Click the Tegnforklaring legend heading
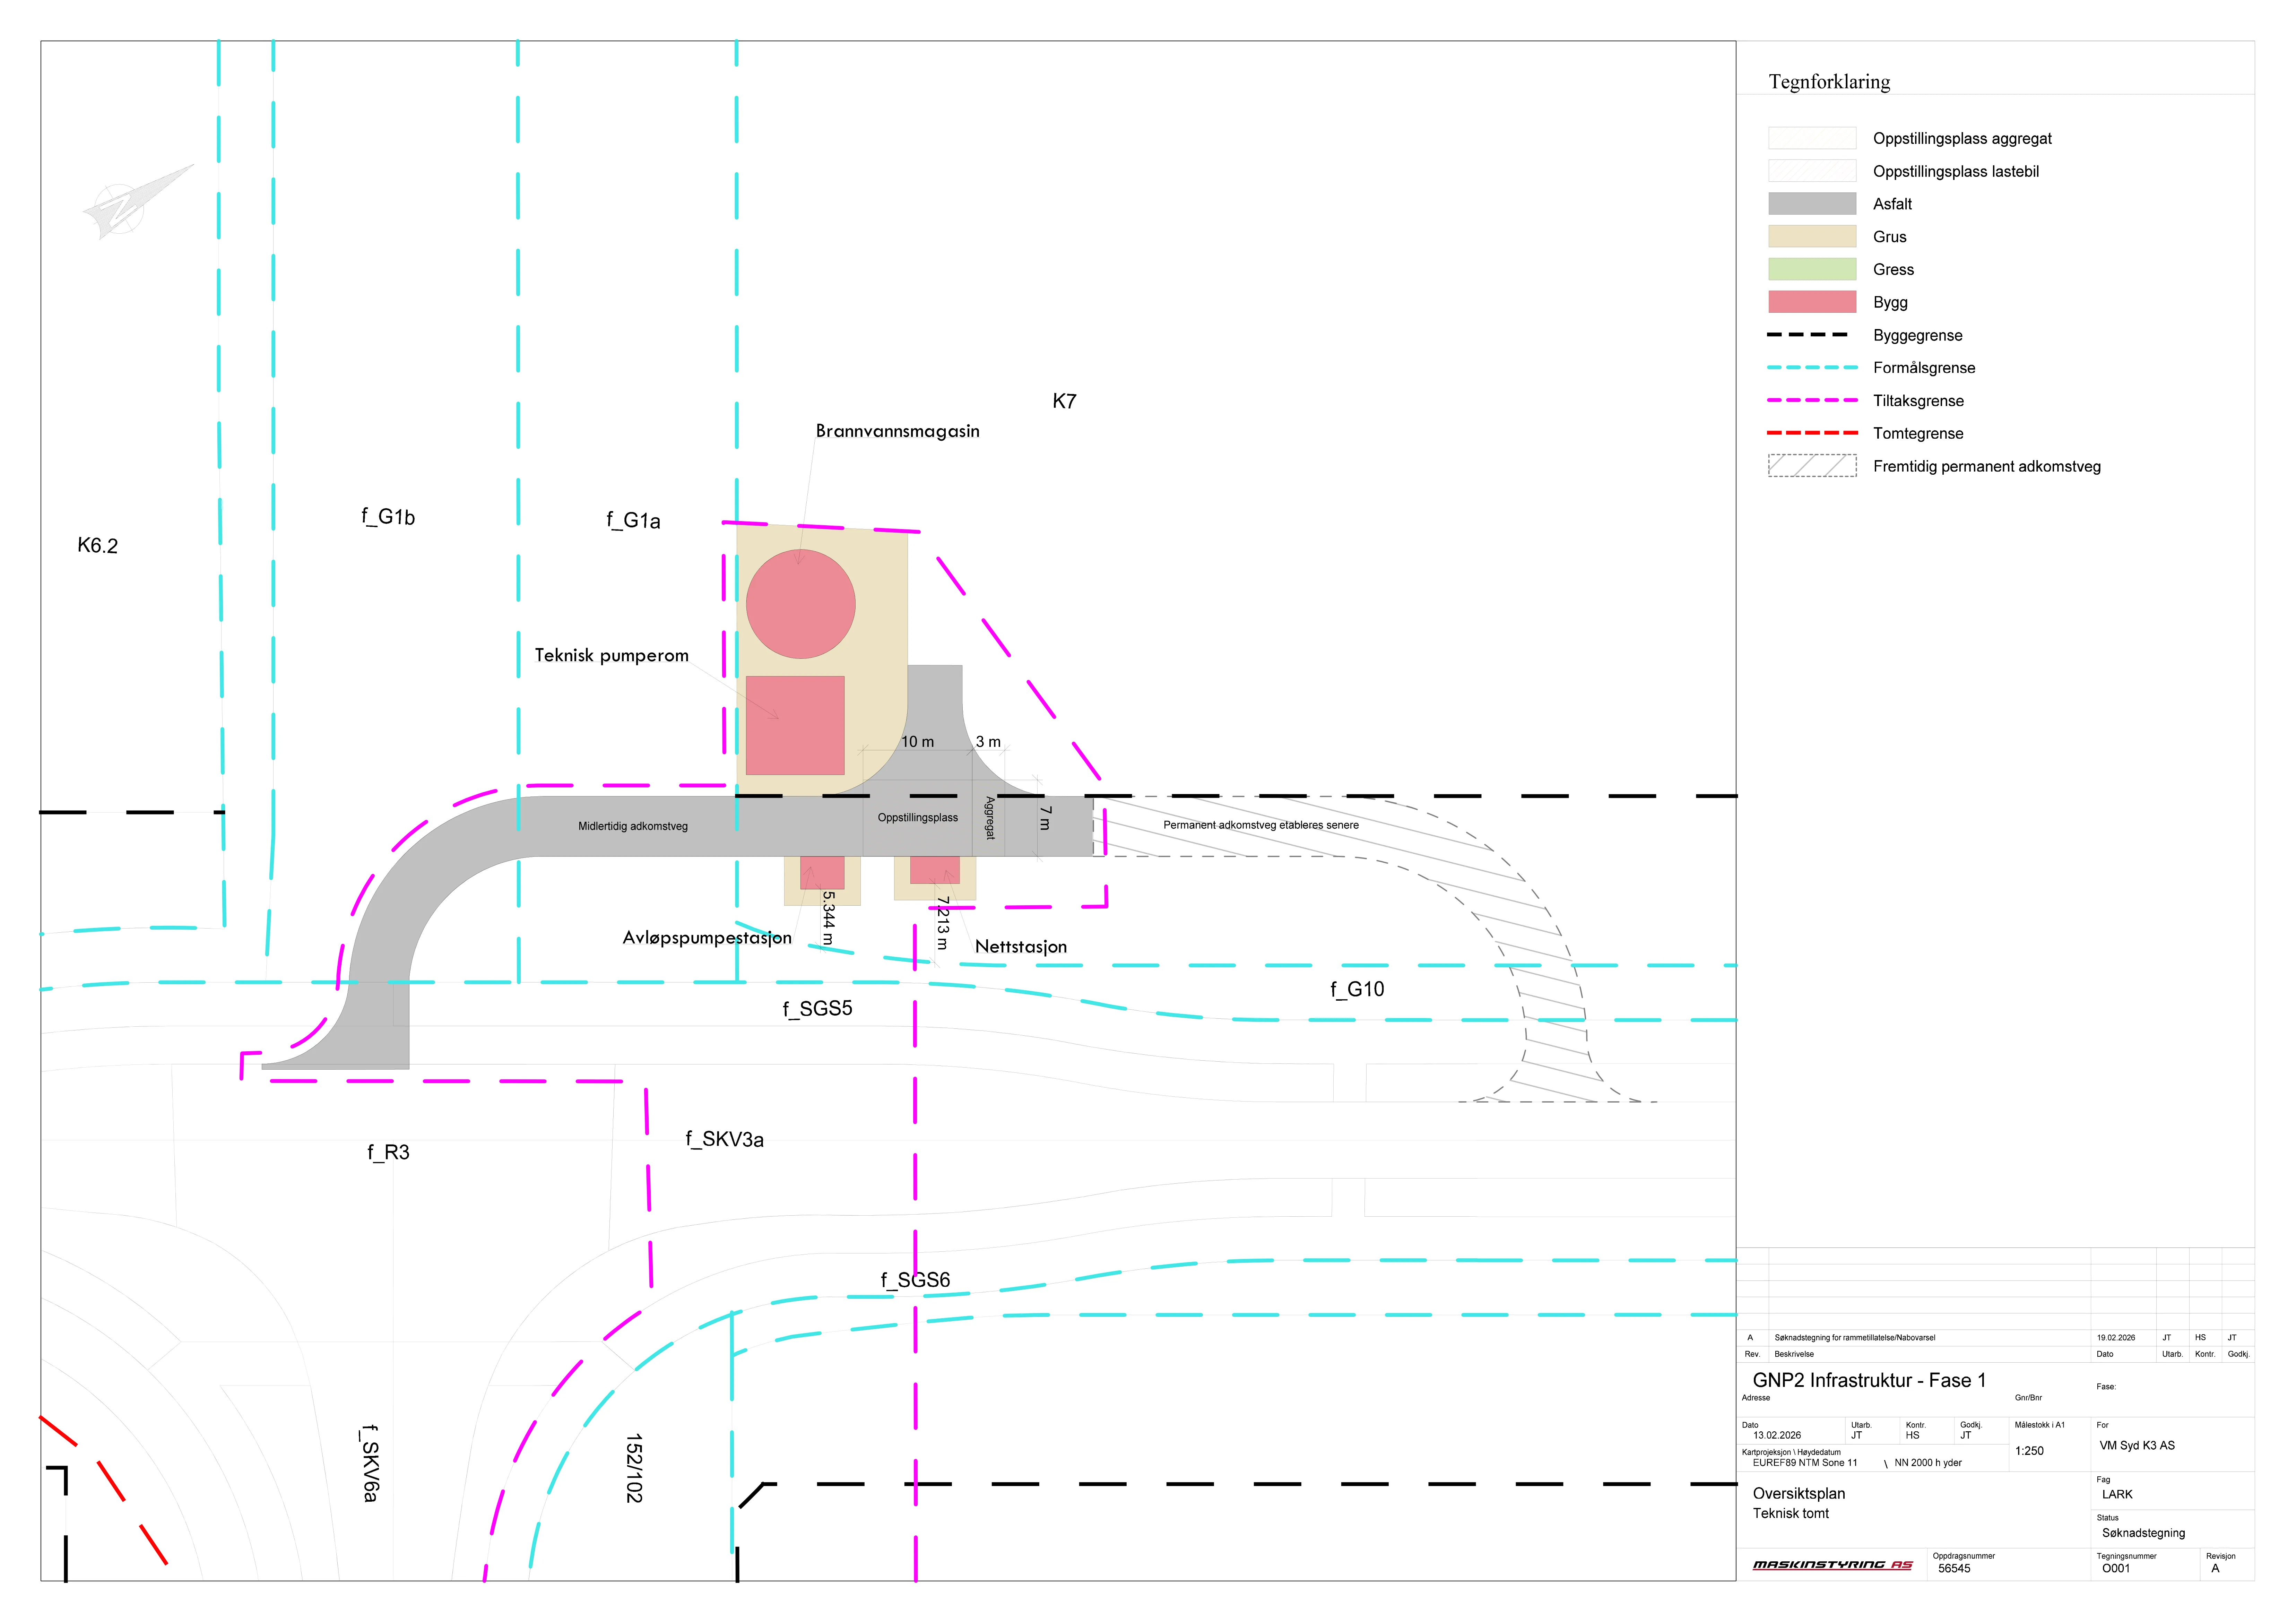This screenshot has height=1622, width=2296. 1829,82
